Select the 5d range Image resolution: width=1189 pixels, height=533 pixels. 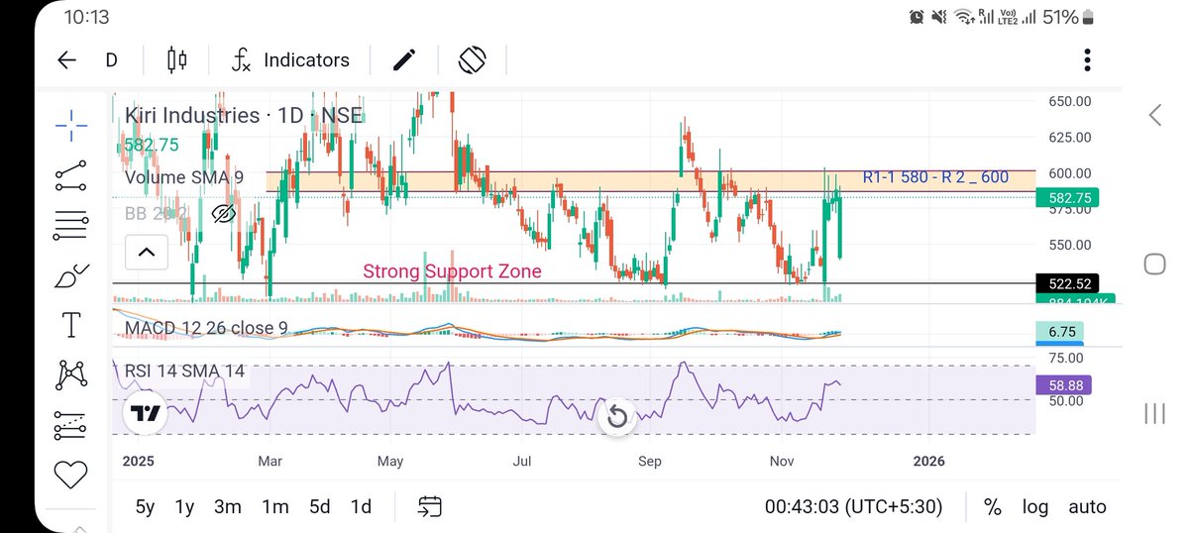point(319,506)
